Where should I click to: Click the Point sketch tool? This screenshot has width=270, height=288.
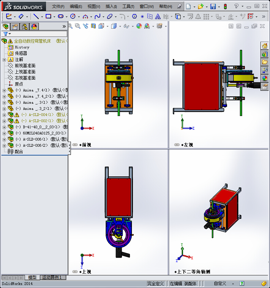(x=142, y=17)
